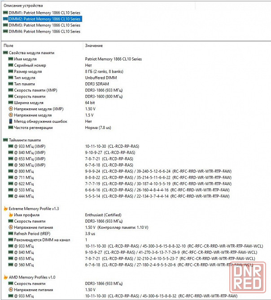Image resolution: width=271 pixels, height=300 pixels.
Task: Select the 'AMD Memory Profiles v1.0' group heading
Action: click(32, 277)
